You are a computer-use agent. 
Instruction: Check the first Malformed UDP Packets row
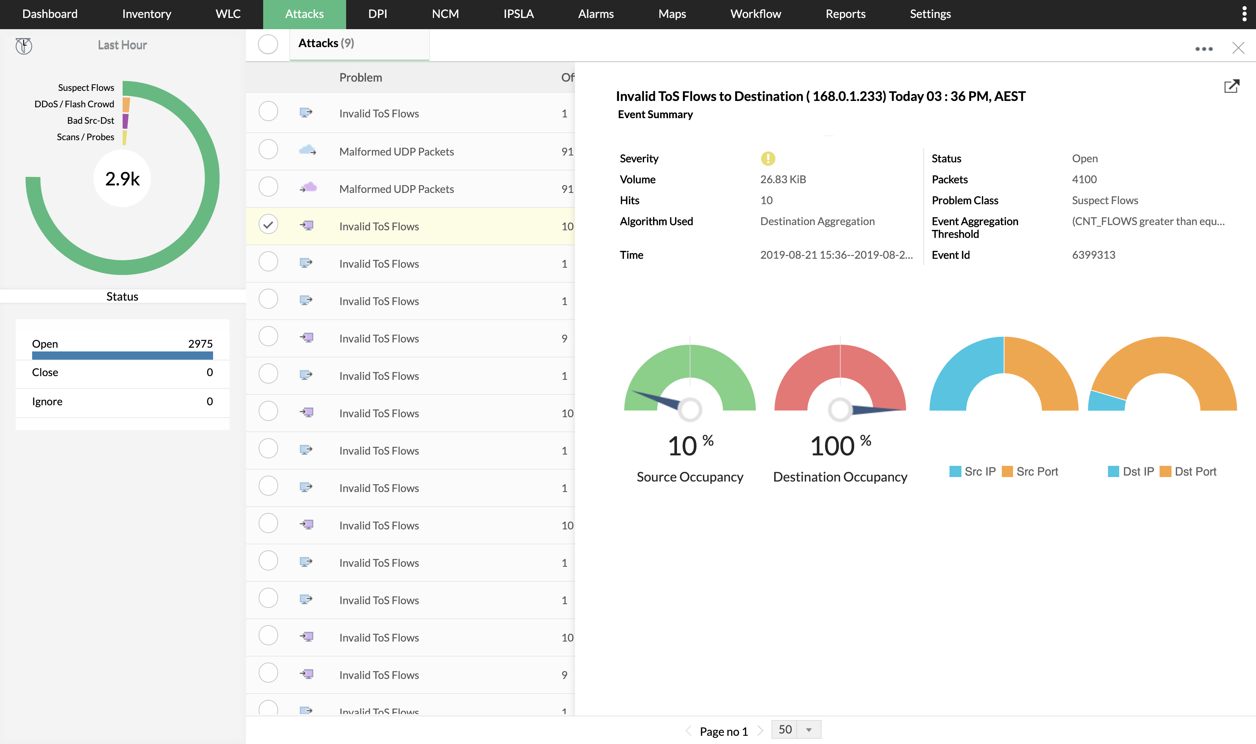pyautogui.click(x=268, y=150)
